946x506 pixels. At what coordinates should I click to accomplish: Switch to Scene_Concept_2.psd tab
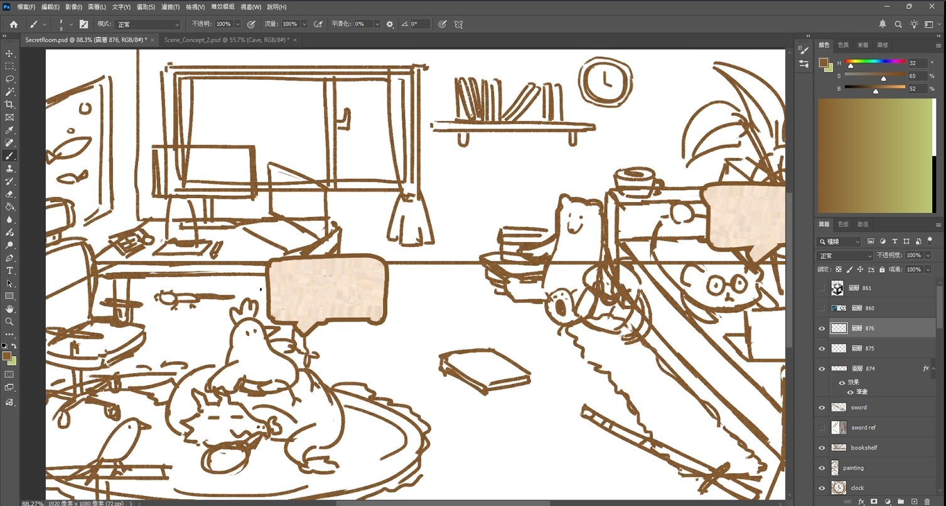227,40
